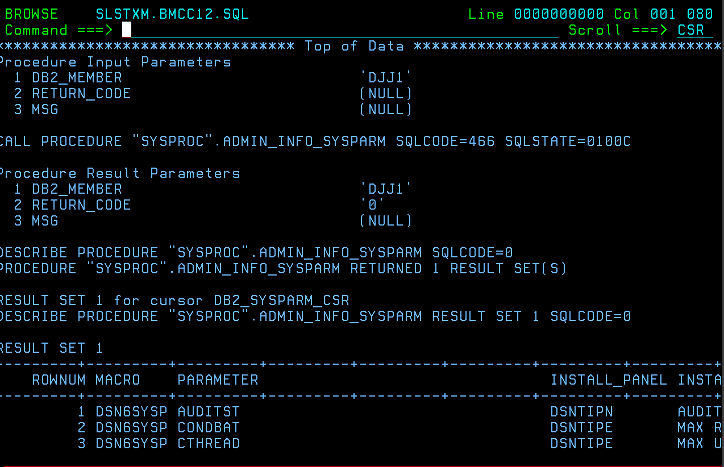
Task: Click the CALL PROCEDURE SQLCODE=466 line
Action: point(315,141)
